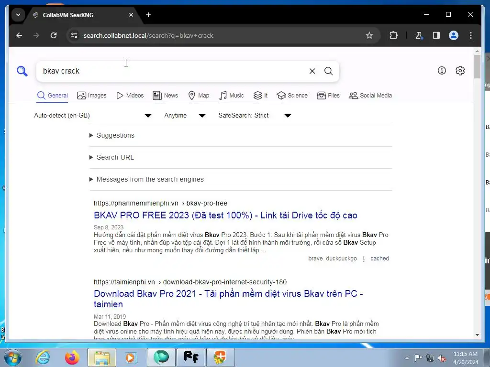Open Download Bkav Pro 2021 result
Screen dimensions: 490x367
[228, 299]
